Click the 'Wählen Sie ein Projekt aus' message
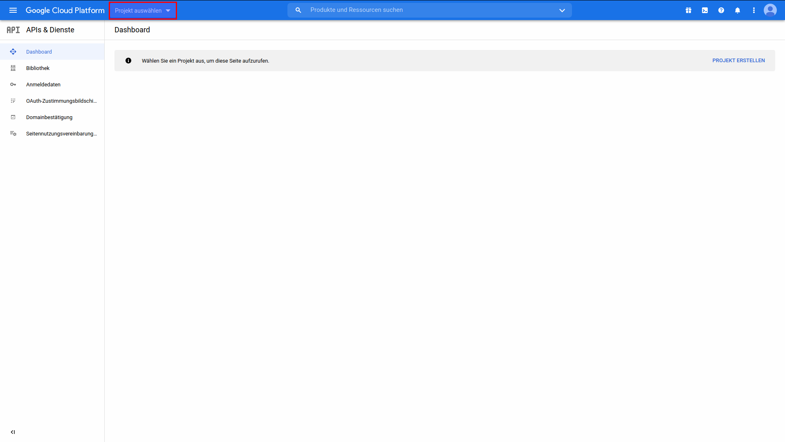This screenshot has height=442, width=785. point(205,61)
